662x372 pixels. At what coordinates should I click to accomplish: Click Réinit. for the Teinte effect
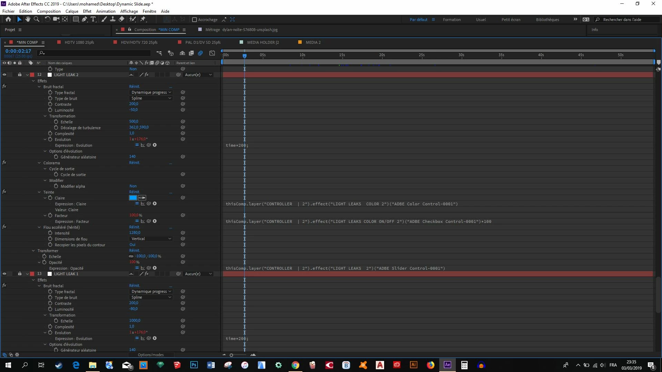(134, 192)
